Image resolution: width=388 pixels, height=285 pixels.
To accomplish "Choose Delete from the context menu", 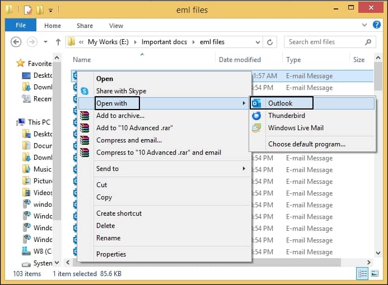I will coord(164,226).
